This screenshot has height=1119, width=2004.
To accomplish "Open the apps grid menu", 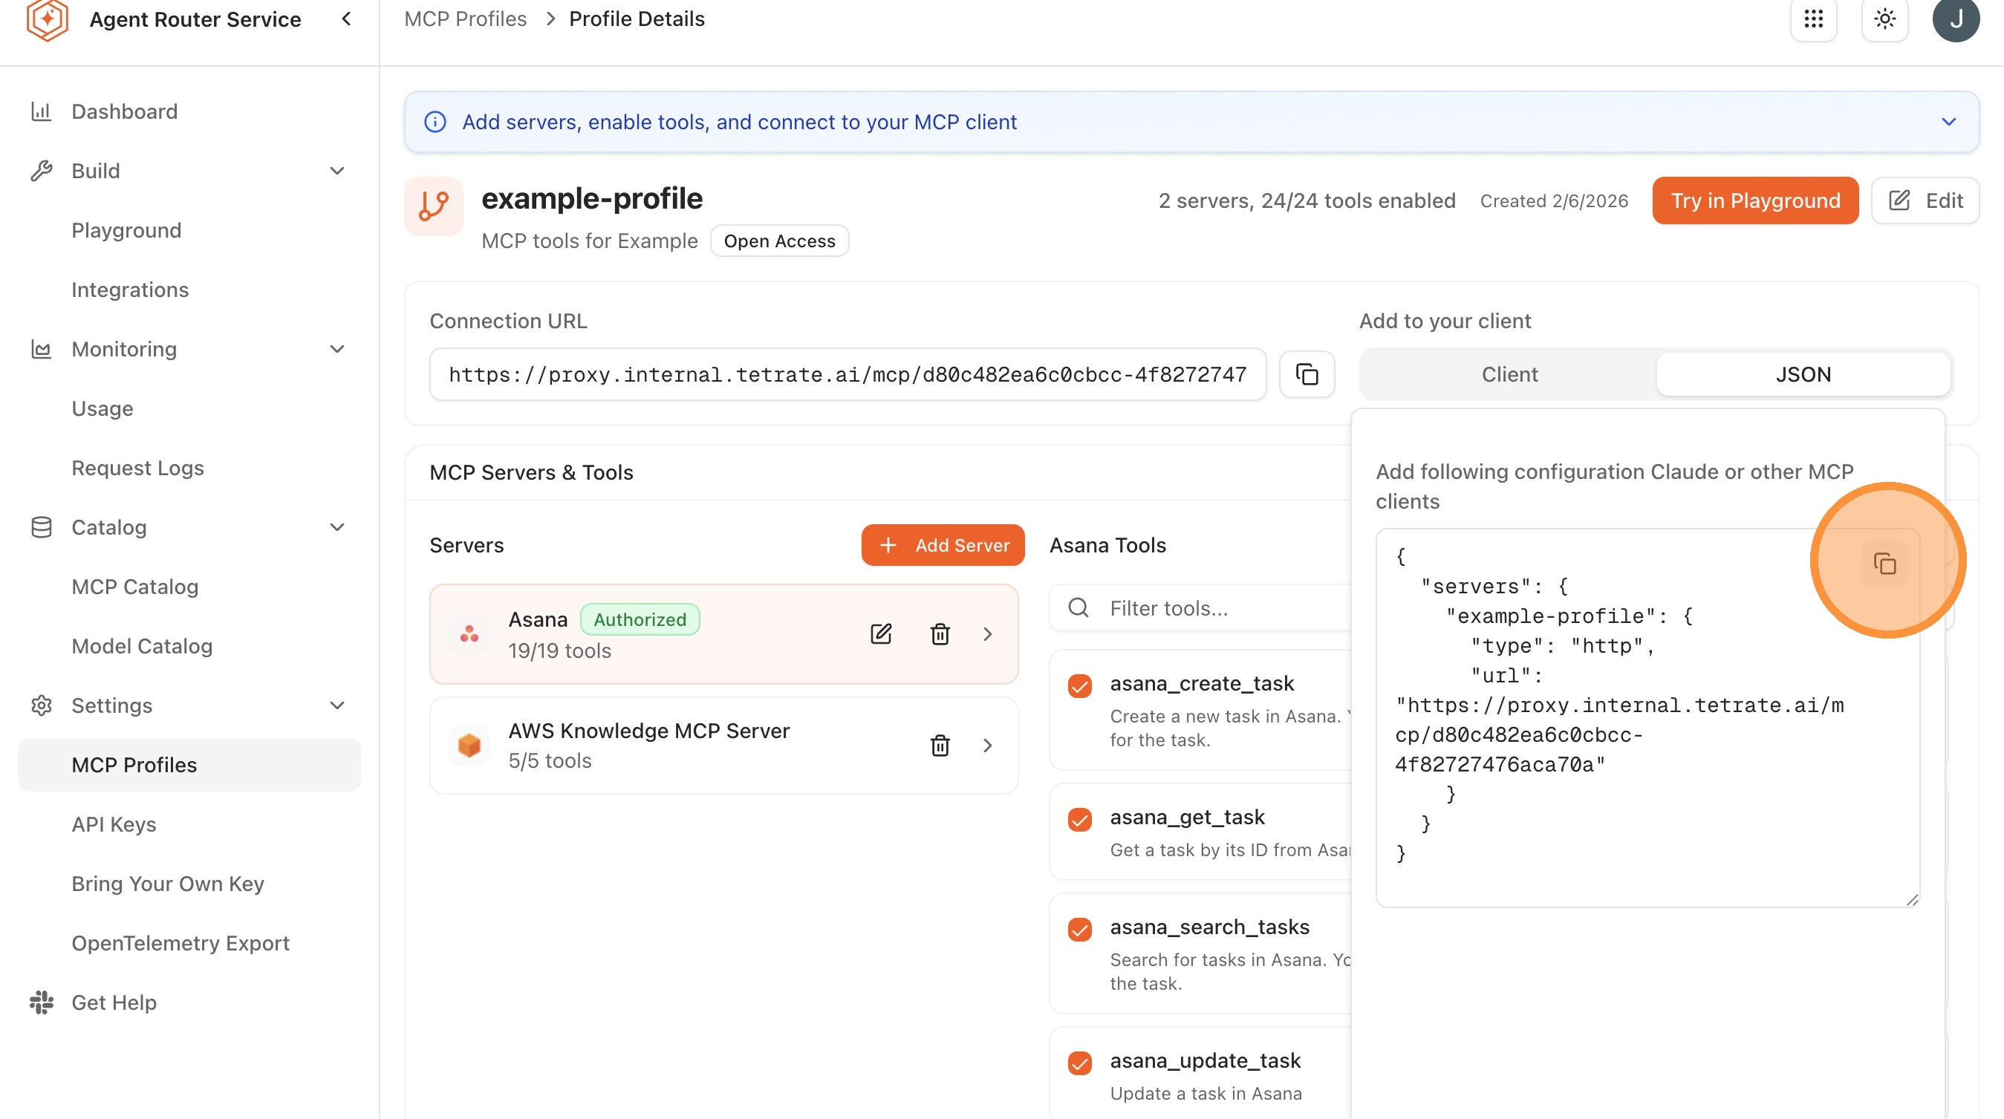I will [x=1813, y=19].
